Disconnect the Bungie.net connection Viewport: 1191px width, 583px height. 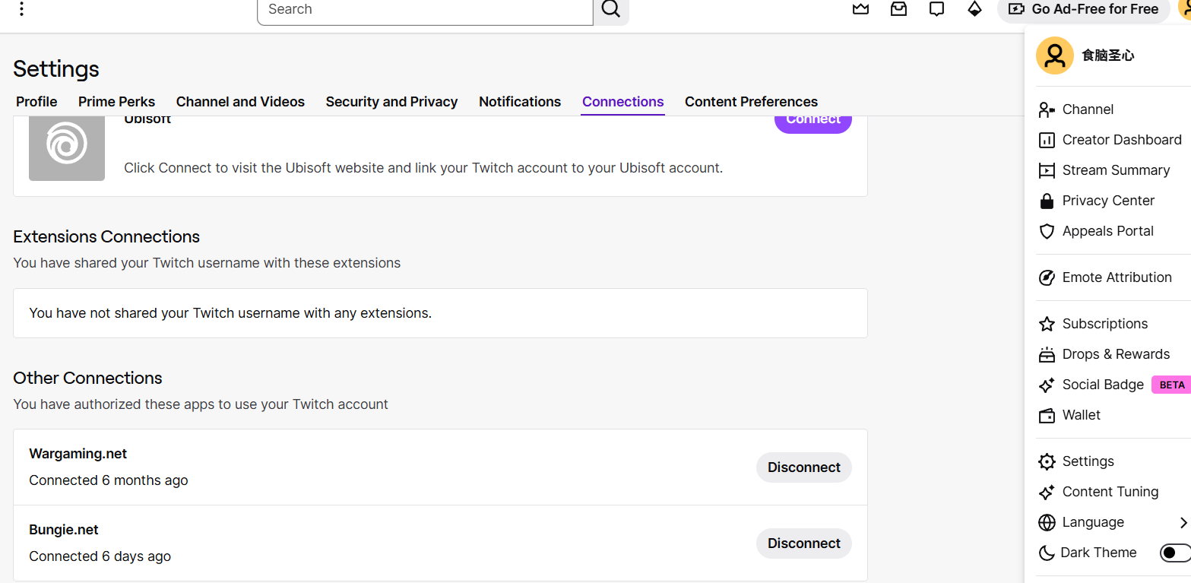coord(803,543)
